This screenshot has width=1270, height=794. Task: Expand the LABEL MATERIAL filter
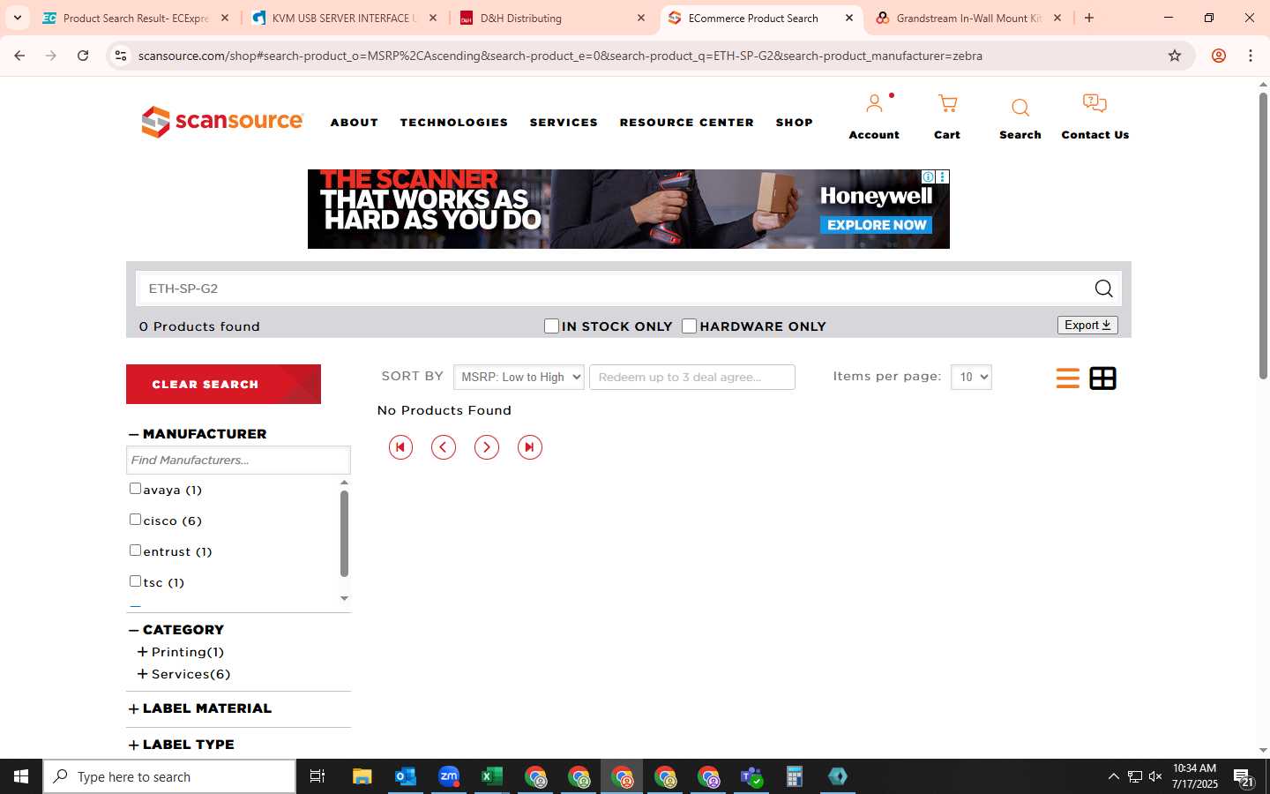click(134, 708)
